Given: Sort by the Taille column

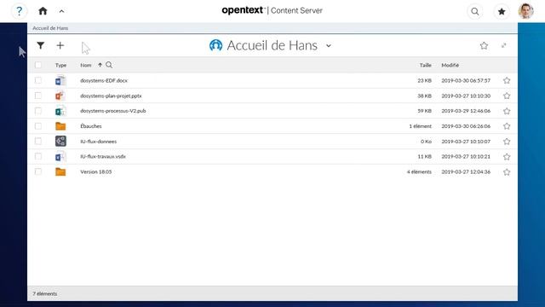Looking at the screenshot, I should click(426, 65).
